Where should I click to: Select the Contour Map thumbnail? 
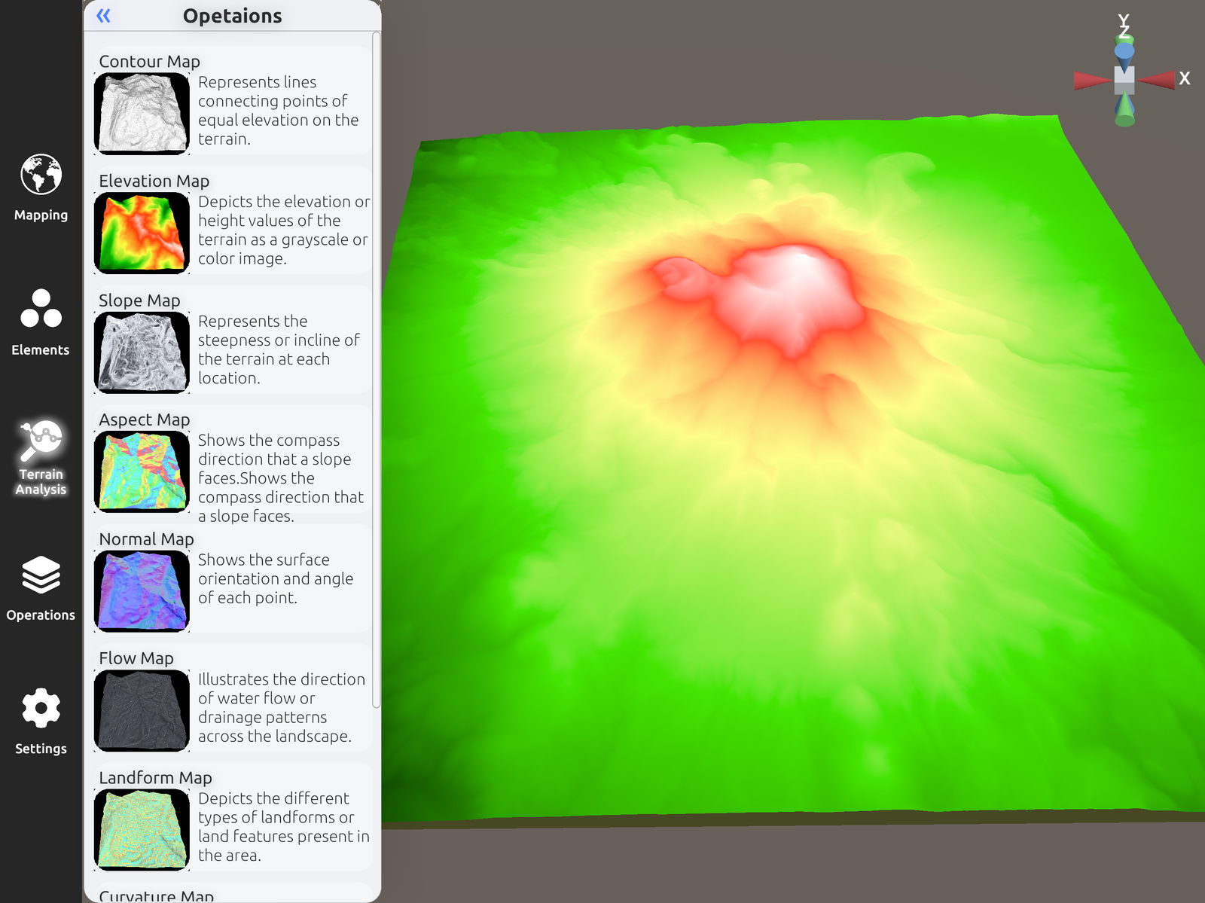click(x=142, y=114)
